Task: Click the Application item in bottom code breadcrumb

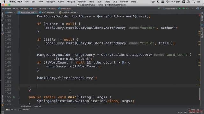Action: pos(25,106)
